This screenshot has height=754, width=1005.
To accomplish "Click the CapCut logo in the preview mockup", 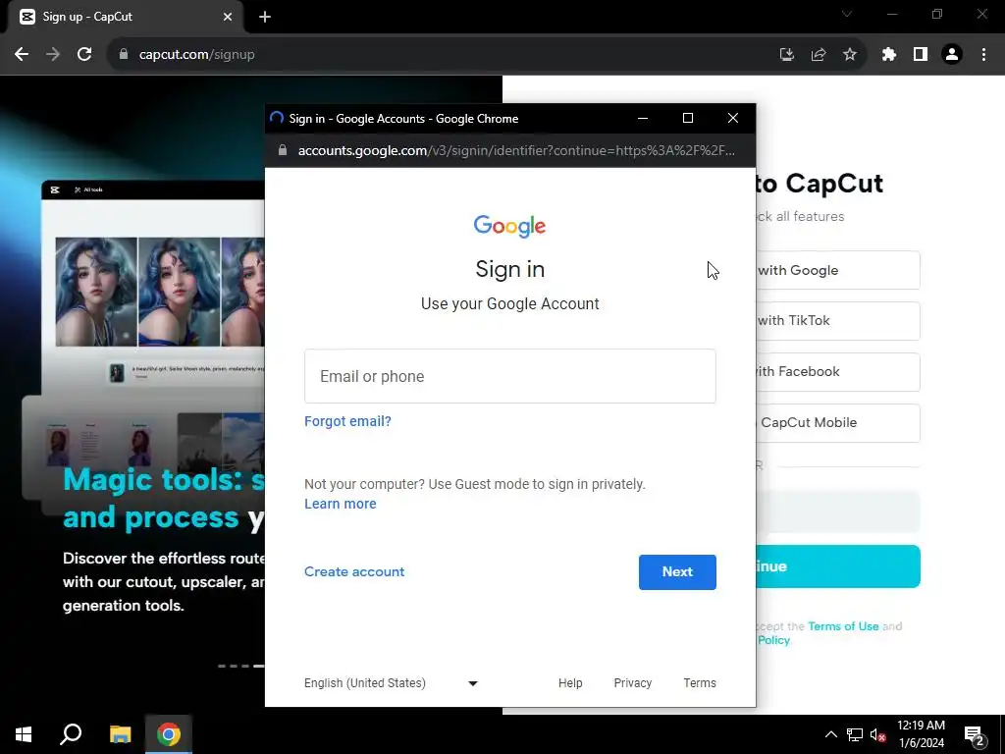I will pyautogui.click(x=55, y=189).
